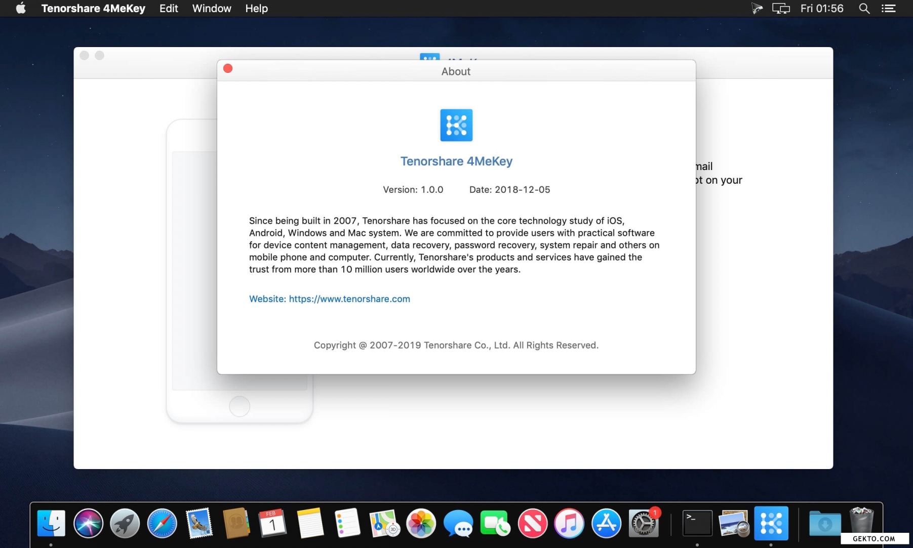The image size is (913, 548).
Task: Click the copyright notice text
Action: [456, 345]
